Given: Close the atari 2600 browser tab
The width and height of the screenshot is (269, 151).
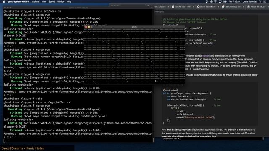Looking at the screenshot, I should (x=243, y=7).
